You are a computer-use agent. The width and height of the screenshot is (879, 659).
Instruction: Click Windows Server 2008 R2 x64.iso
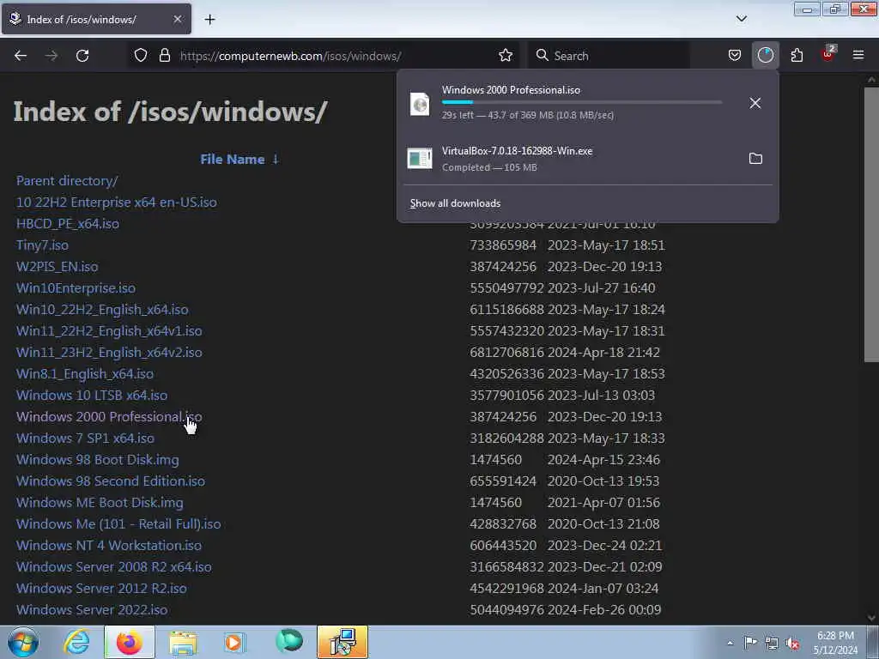click(114, 566)
